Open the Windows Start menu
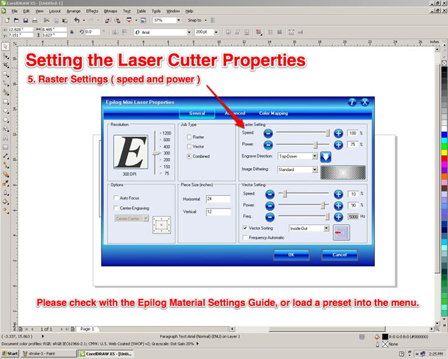This screenshot has height=359, width=448. coord(10,353)
